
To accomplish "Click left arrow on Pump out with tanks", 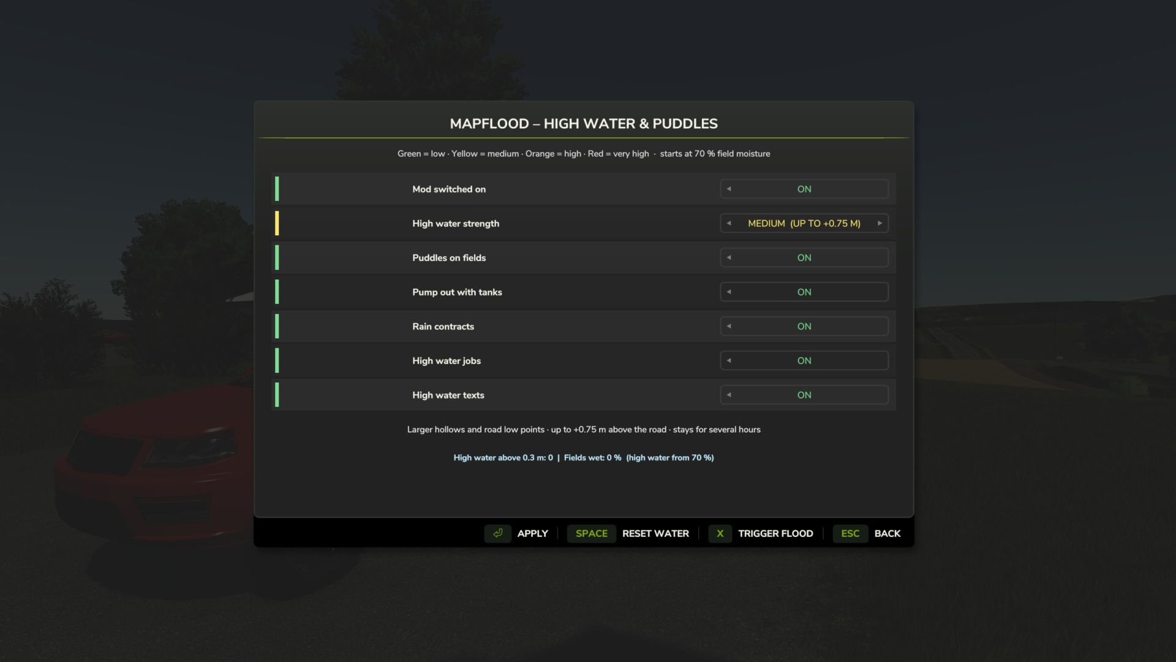I will 729,292.
